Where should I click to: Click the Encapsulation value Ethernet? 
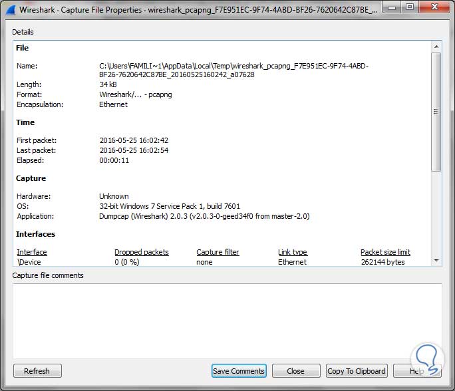113,104
